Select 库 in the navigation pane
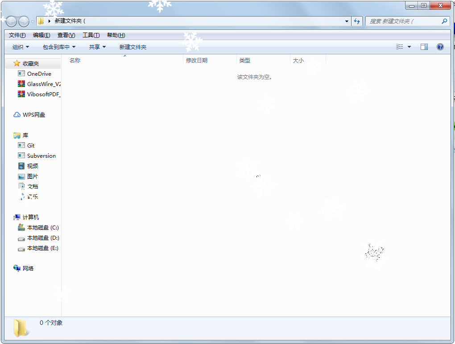The image size is (455, 344). pos(25,135)
